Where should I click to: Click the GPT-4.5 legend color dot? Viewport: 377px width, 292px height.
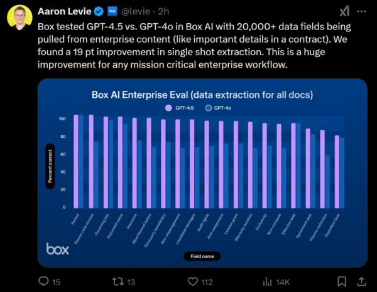[x=168, y=108]
